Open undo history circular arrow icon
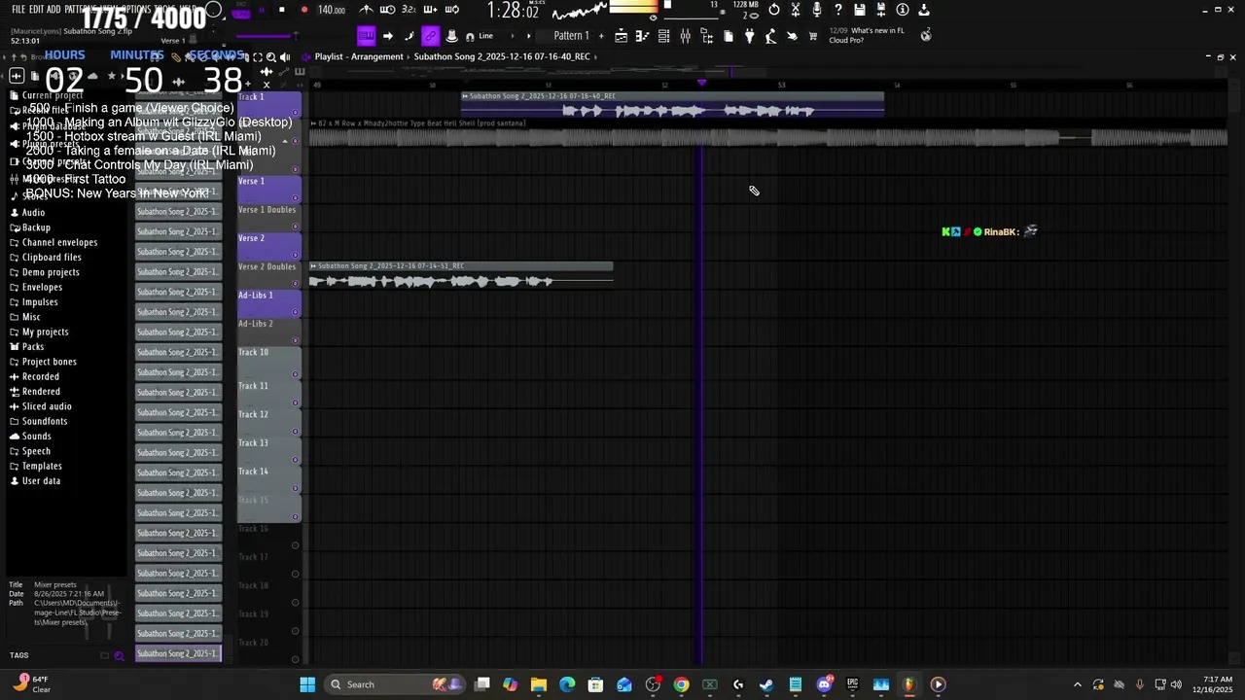 pyautogui.click(x=773, y=10)
